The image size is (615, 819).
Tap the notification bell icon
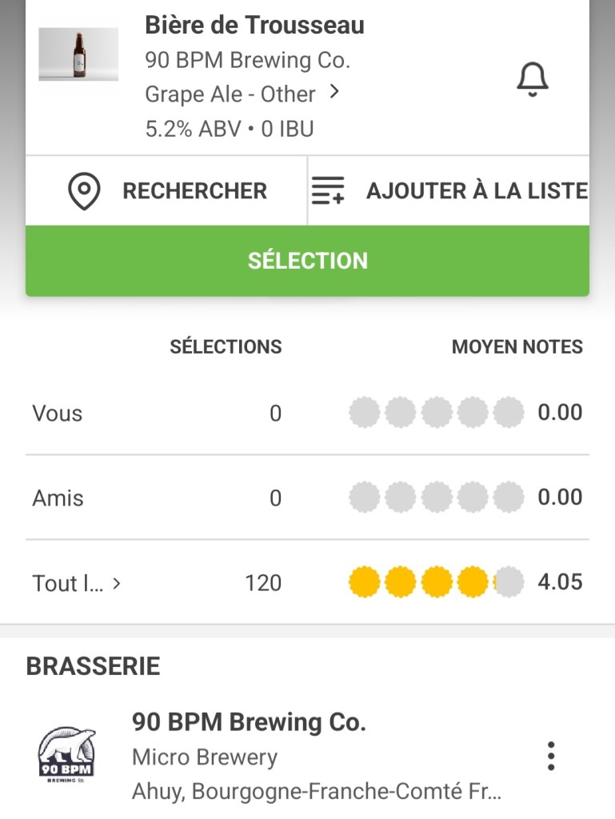532,79
